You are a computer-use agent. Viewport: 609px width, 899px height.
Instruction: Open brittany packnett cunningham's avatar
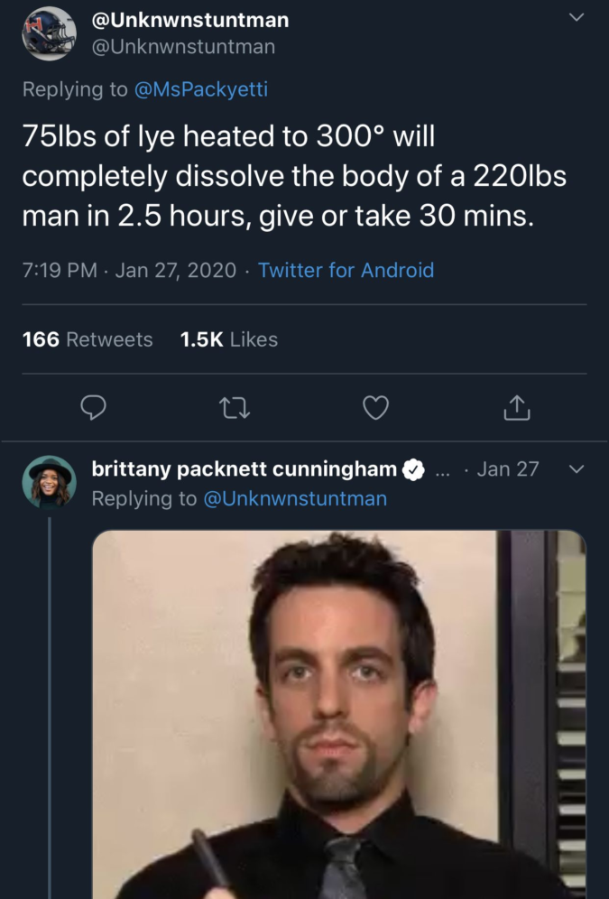coord(49,482)
